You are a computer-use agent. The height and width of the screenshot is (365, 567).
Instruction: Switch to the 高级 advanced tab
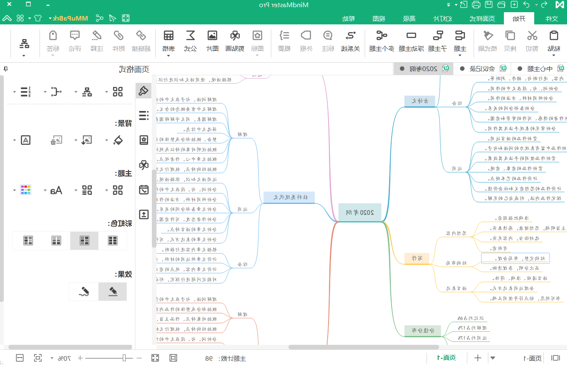click(409, 19)
